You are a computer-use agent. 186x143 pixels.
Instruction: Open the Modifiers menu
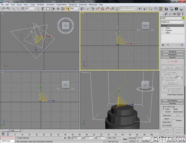41,5
